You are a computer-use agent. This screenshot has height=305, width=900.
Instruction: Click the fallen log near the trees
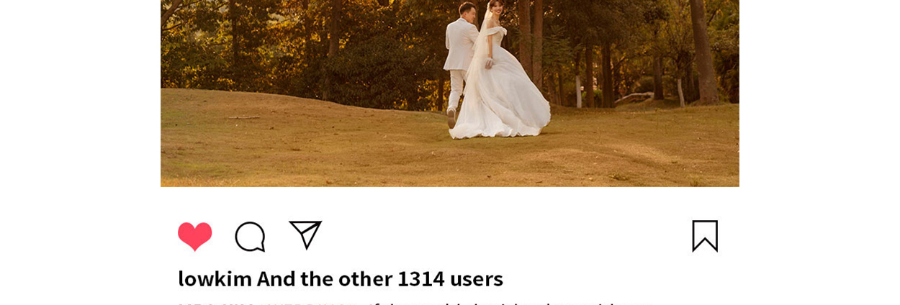click(634, 97)
